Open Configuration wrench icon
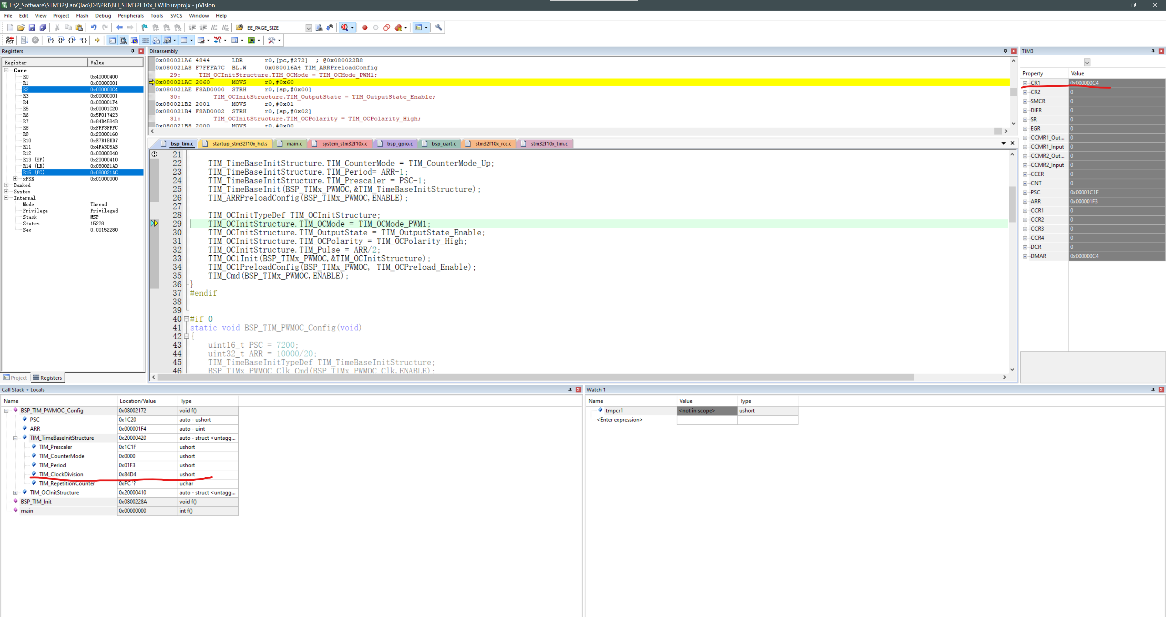The image size is (1166, 617). [438, 28]
